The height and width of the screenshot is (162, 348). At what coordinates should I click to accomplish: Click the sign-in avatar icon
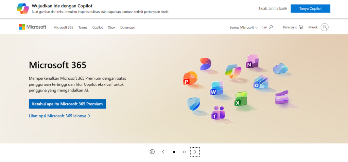point(325,27)
